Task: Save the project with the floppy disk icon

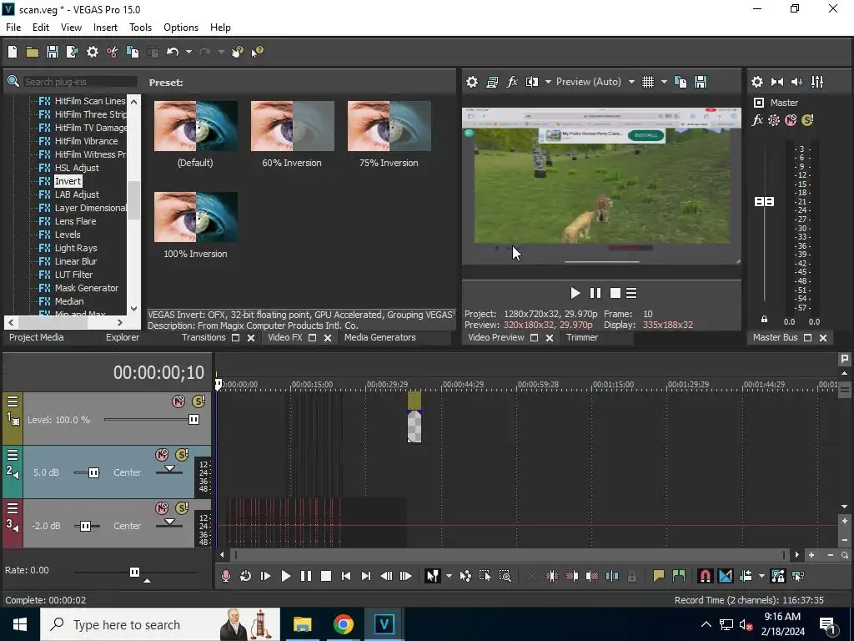Action: point(53,52)
